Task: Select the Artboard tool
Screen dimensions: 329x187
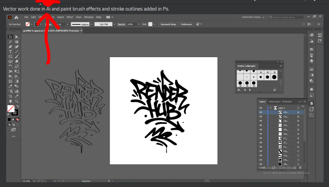Action: [10, 96]
